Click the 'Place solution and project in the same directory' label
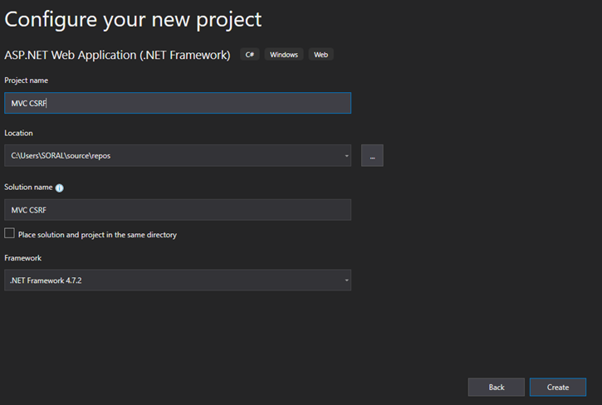 point(97,235)
